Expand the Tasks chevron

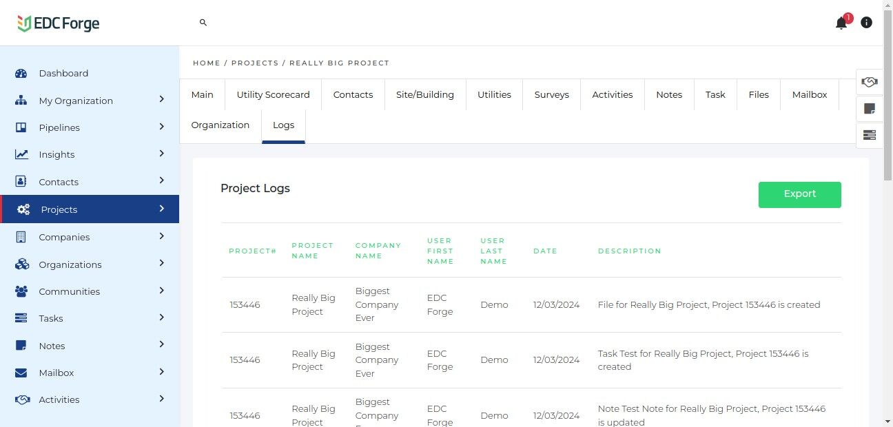(x=162, y=317)
